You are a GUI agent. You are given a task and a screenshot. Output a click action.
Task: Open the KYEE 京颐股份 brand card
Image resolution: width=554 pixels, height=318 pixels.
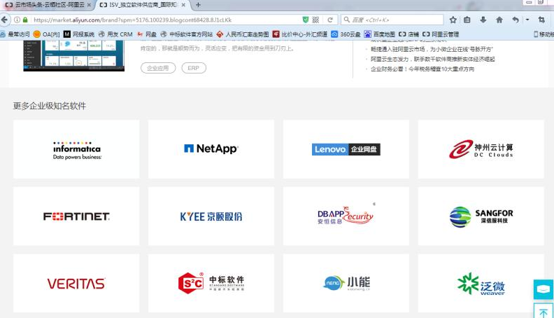tap(211, 216)
